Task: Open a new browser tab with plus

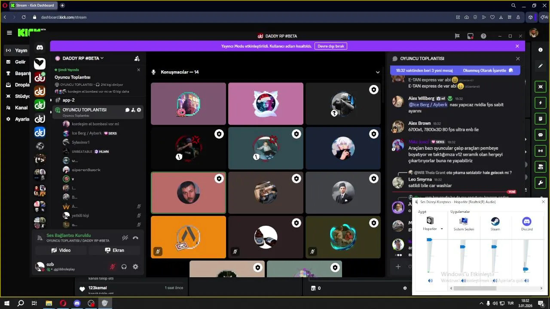Action: click(62, 6)
